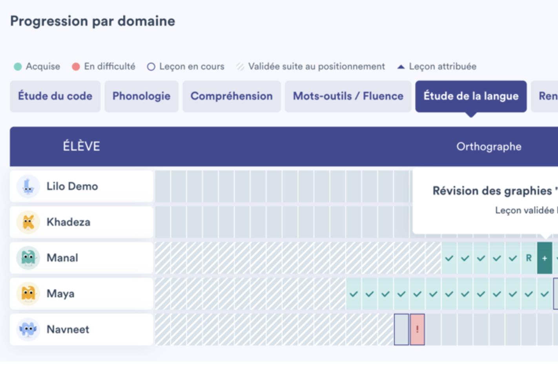This screenshot has width=558, height=378.
Task: Click the outlined in-progress cell for Navneet
Action: [401, 329]
